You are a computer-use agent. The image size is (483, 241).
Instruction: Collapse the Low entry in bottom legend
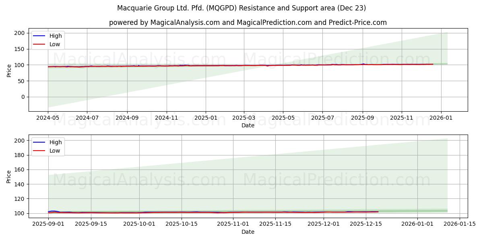pyautogui.click(x=55, y=151)
